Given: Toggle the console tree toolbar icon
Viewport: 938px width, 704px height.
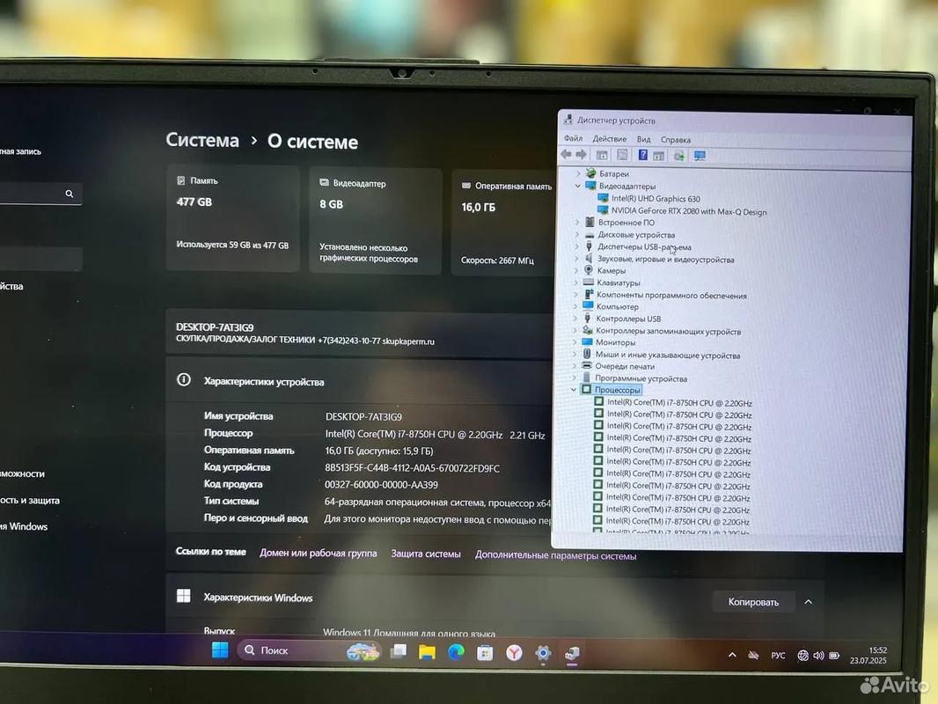Looking at the screenshot, I should point(602,156).
